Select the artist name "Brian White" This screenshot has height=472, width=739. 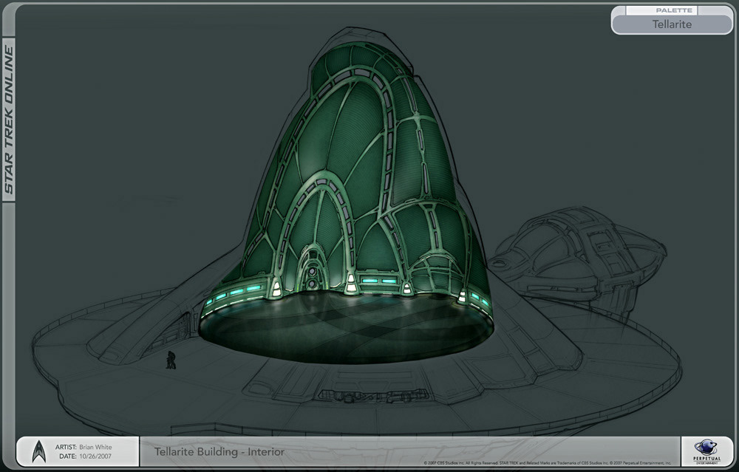95,447
